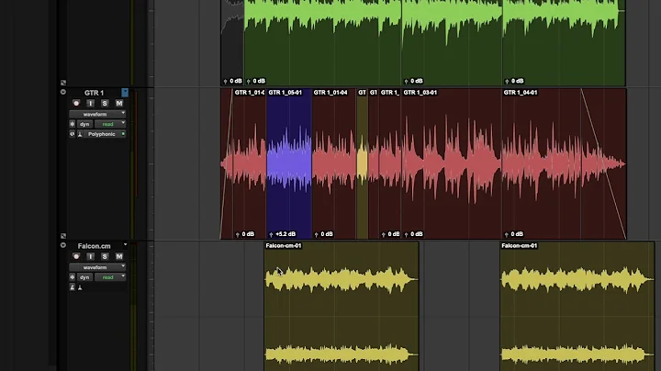The height and width of the screenshot is (371, 661).
Task: Click Falcon.cm timebase metronome icon
Action: (80, 287)
